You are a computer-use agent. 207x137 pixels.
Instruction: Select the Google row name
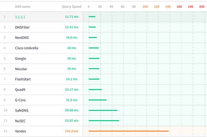pyautogui.click(x=20, y=59)
